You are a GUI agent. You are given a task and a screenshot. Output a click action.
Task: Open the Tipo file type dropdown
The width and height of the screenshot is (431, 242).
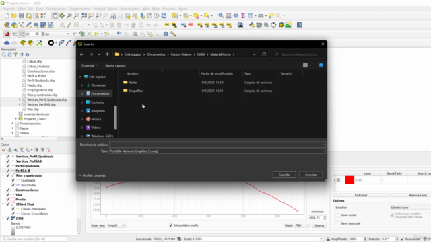point(218,151)
